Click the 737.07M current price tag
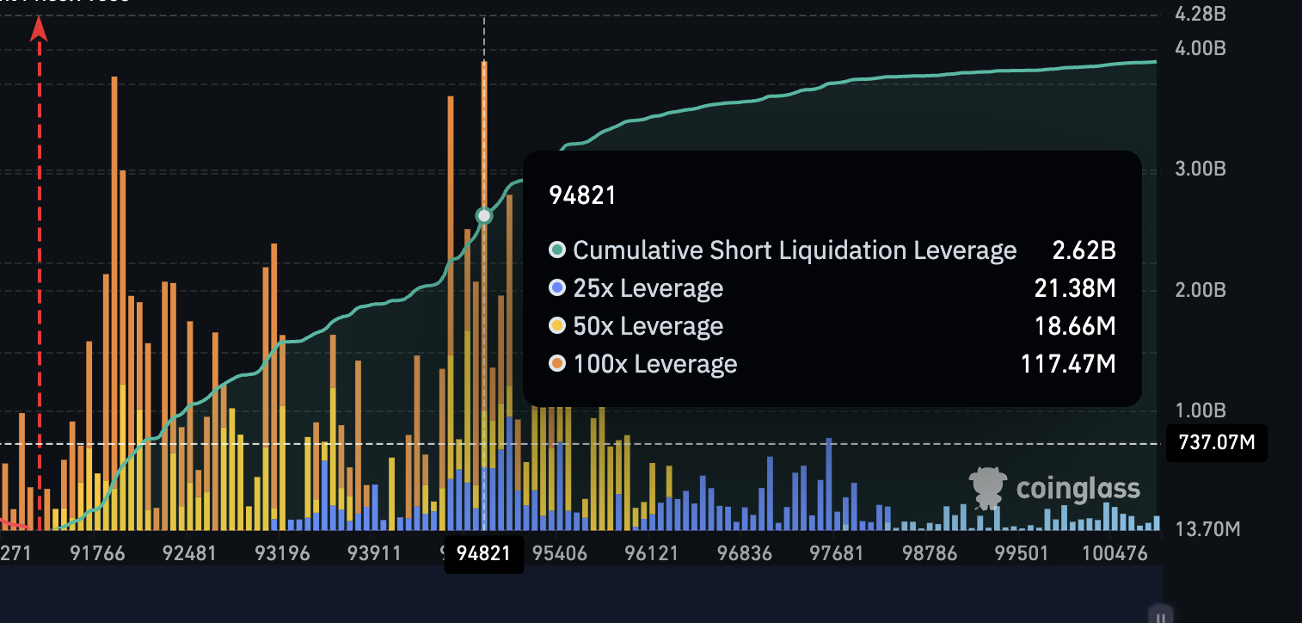The height and width of the screenshot is (623, 1302). coord(1216,442)
